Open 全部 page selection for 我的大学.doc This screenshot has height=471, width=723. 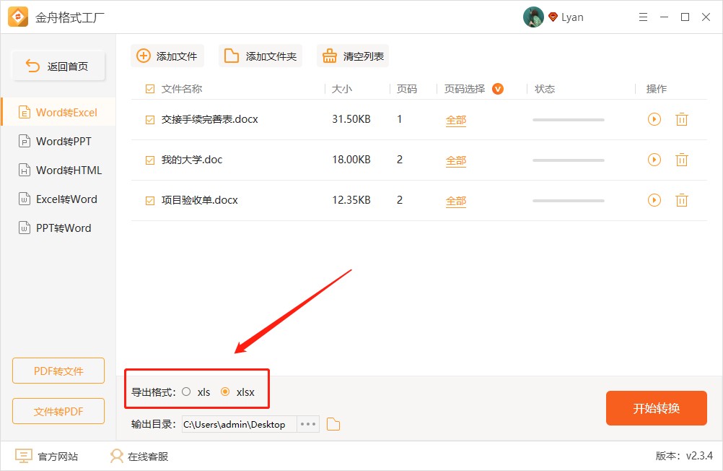coord(455,160)
